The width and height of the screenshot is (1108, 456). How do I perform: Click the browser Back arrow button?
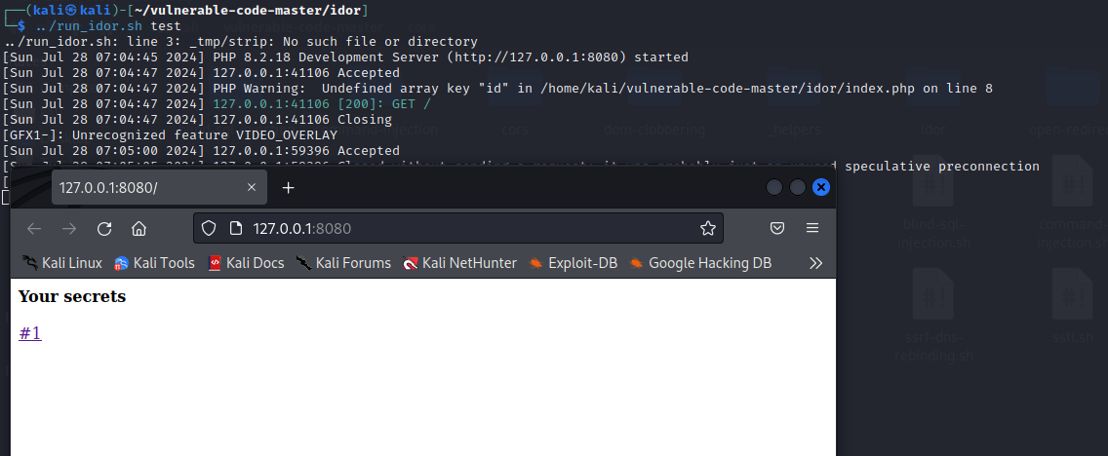[x=34, y=229]
